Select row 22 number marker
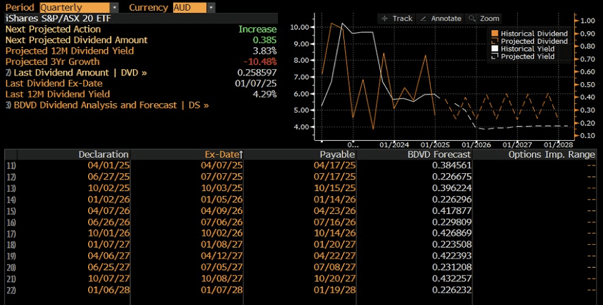Image resolution: width=603 pixels, height=305 pixels. (11, 290)
